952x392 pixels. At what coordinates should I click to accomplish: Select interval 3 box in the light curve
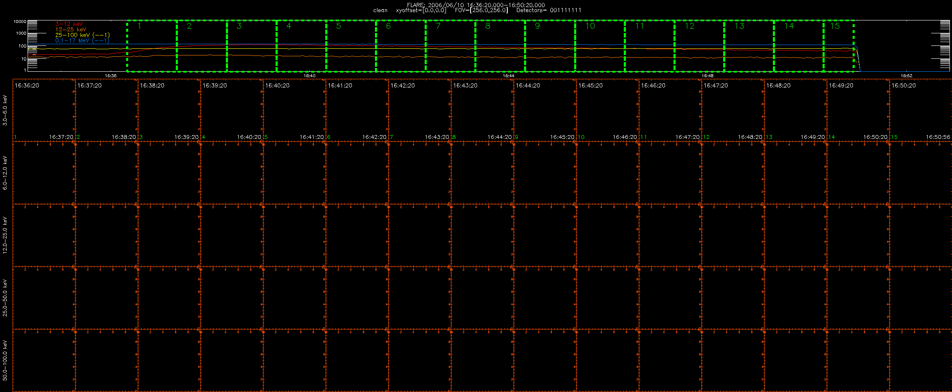[x=251, y=46]
